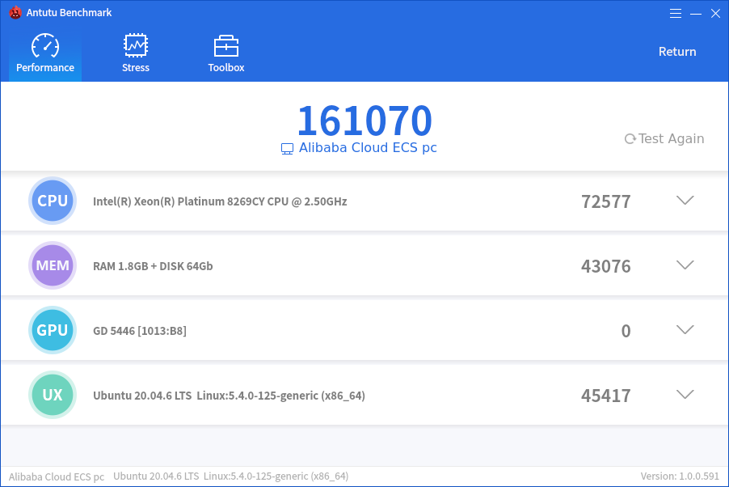Click Alibaba Cloud ECS pc in status bar

57,476
